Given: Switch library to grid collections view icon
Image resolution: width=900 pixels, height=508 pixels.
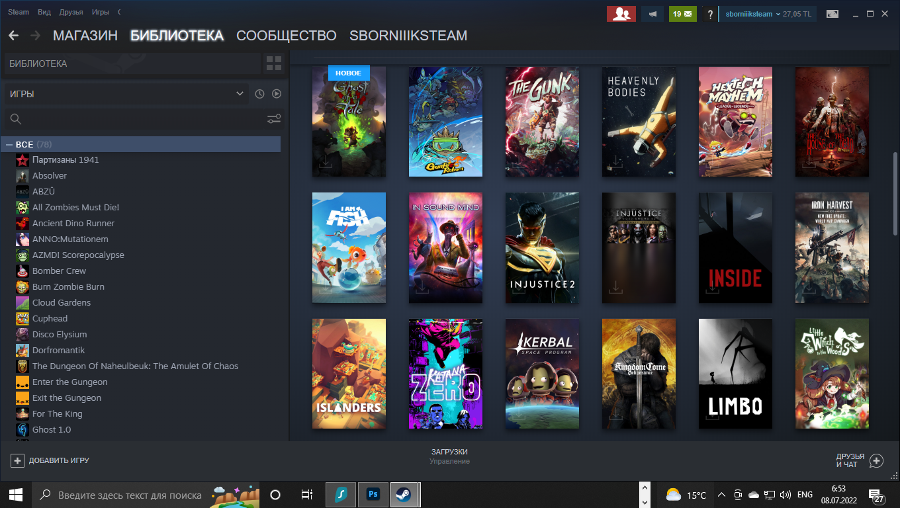Looking at the screenshot, I should pyautogui.click(x=273, y=63).
